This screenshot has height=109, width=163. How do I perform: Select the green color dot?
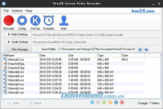104,102
